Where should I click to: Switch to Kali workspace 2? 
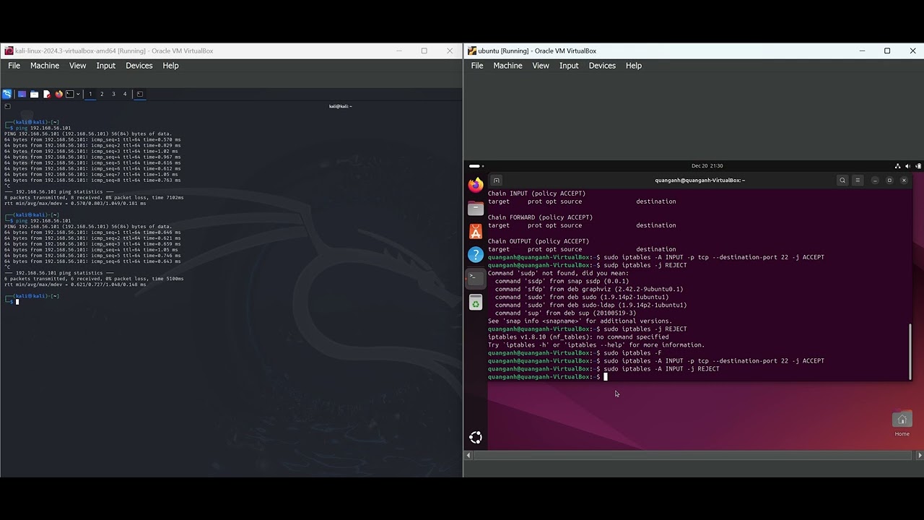click(x=102, y=94)
